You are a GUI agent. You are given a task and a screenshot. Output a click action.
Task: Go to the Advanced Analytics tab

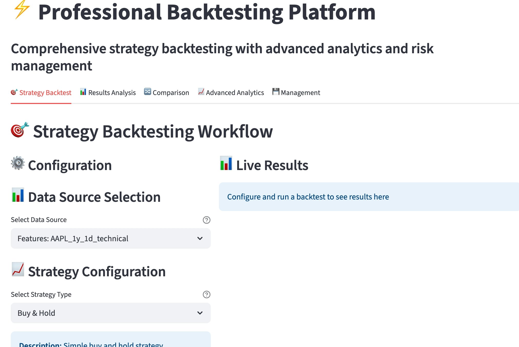(x=231, y=93)
